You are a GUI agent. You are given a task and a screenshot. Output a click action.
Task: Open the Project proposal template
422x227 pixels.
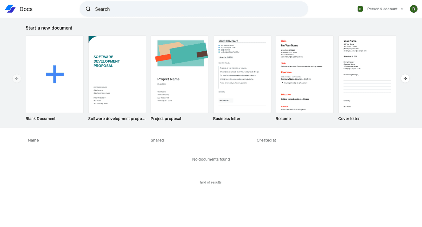pos(180,74)
